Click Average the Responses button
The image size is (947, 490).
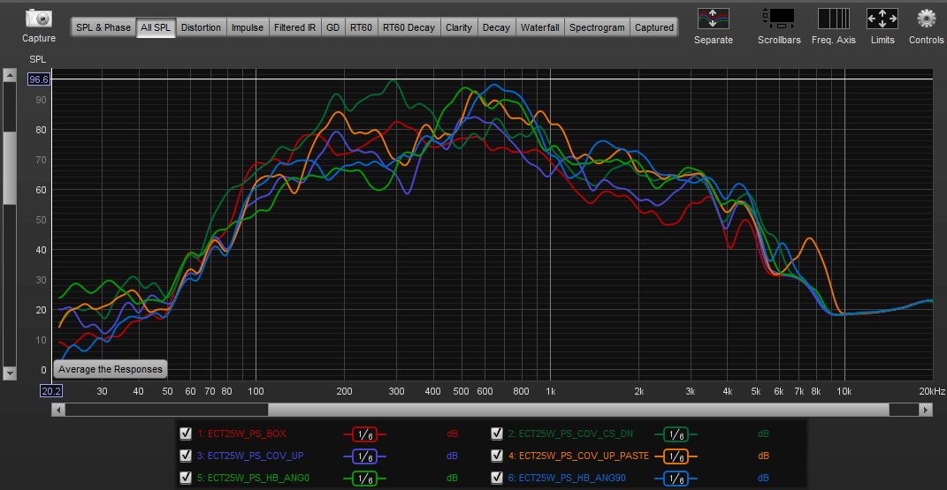click(111, 369)
